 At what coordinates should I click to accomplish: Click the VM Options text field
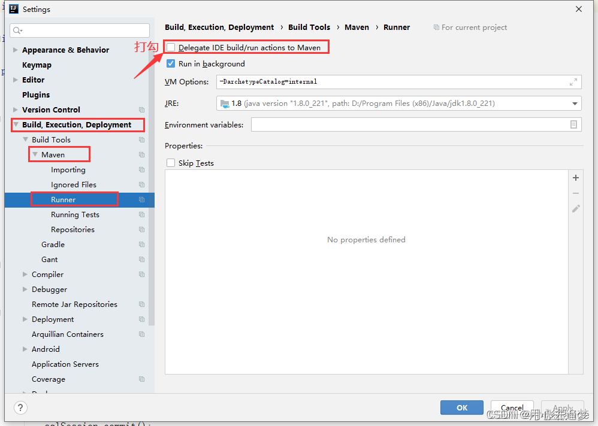(x=399, y=82)
